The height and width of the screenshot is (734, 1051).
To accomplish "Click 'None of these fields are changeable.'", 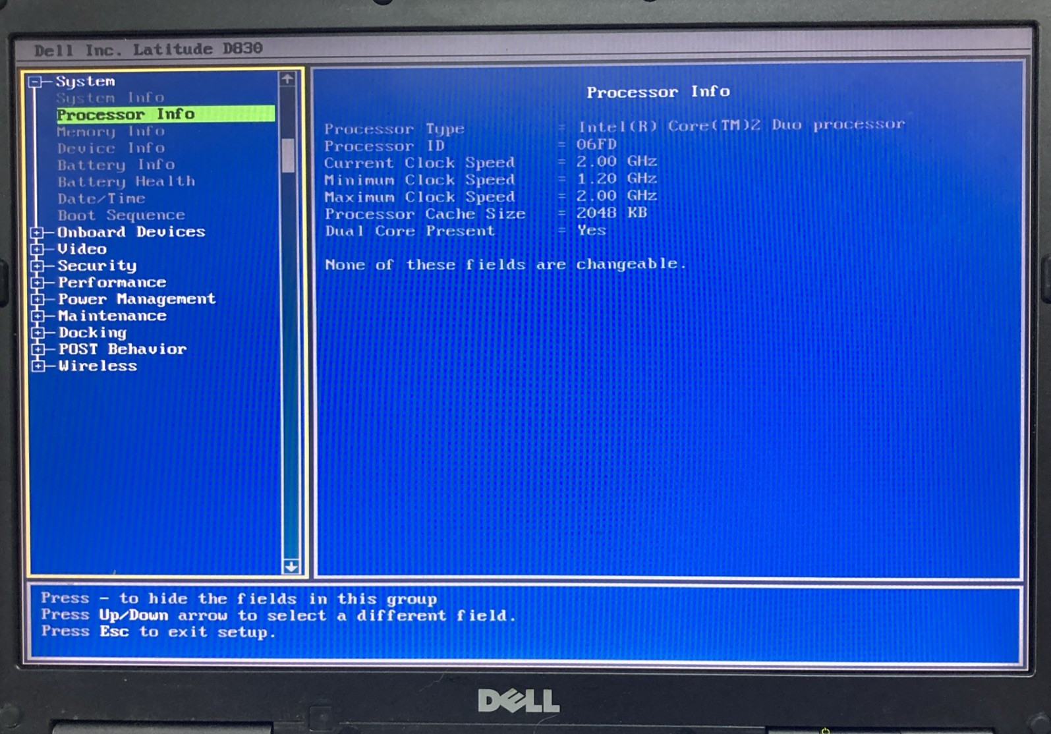I will [x=505, y=264].
